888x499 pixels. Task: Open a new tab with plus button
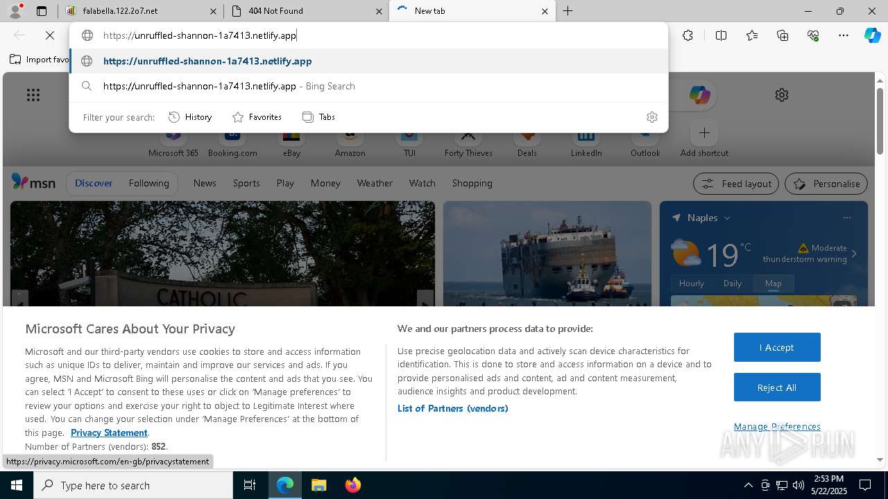click(567, 11)
